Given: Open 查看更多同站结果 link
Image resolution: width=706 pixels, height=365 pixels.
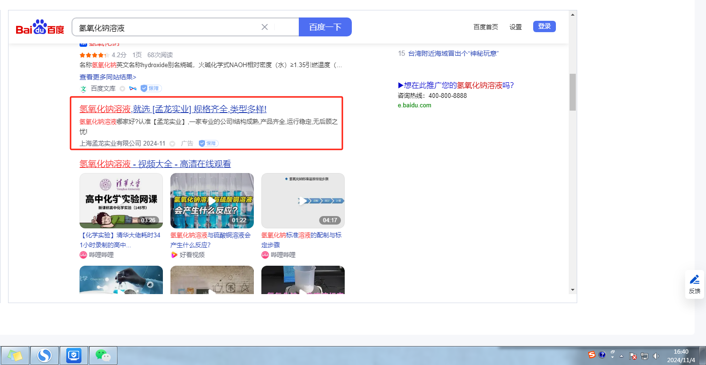Looking at the screenshot, I should pyautogui.click(x=108, y=77).
